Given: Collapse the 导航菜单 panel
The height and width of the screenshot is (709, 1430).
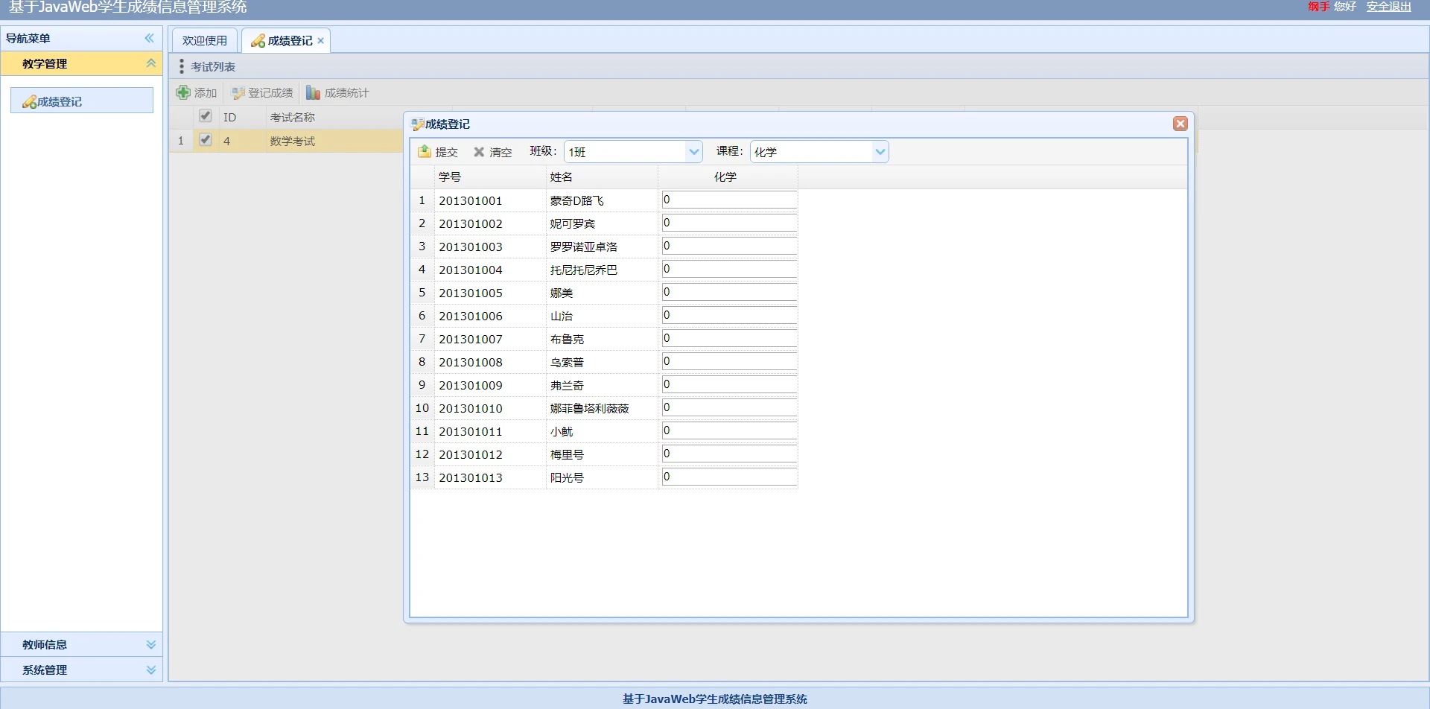Looking at the screenshot, I should pos(150,38).
